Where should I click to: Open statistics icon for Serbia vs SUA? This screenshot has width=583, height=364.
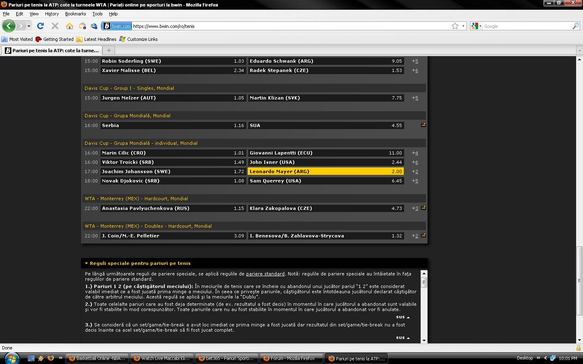point(423,125)
